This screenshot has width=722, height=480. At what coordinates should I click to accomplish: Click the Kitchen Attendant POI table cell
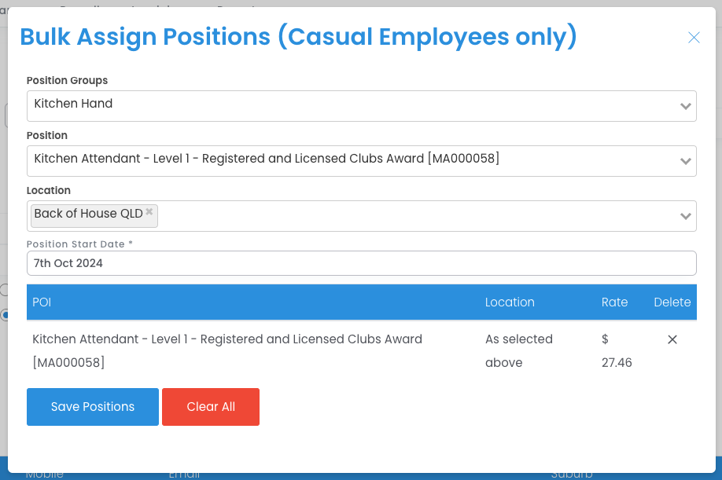coord(227,350)
